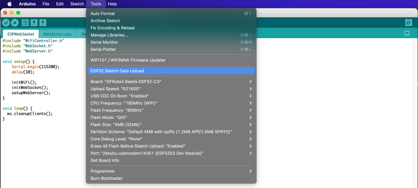Click the New sketch icon
Image resolution: width=418 pixels, height=188 pixels.
[x=25, y=23]
